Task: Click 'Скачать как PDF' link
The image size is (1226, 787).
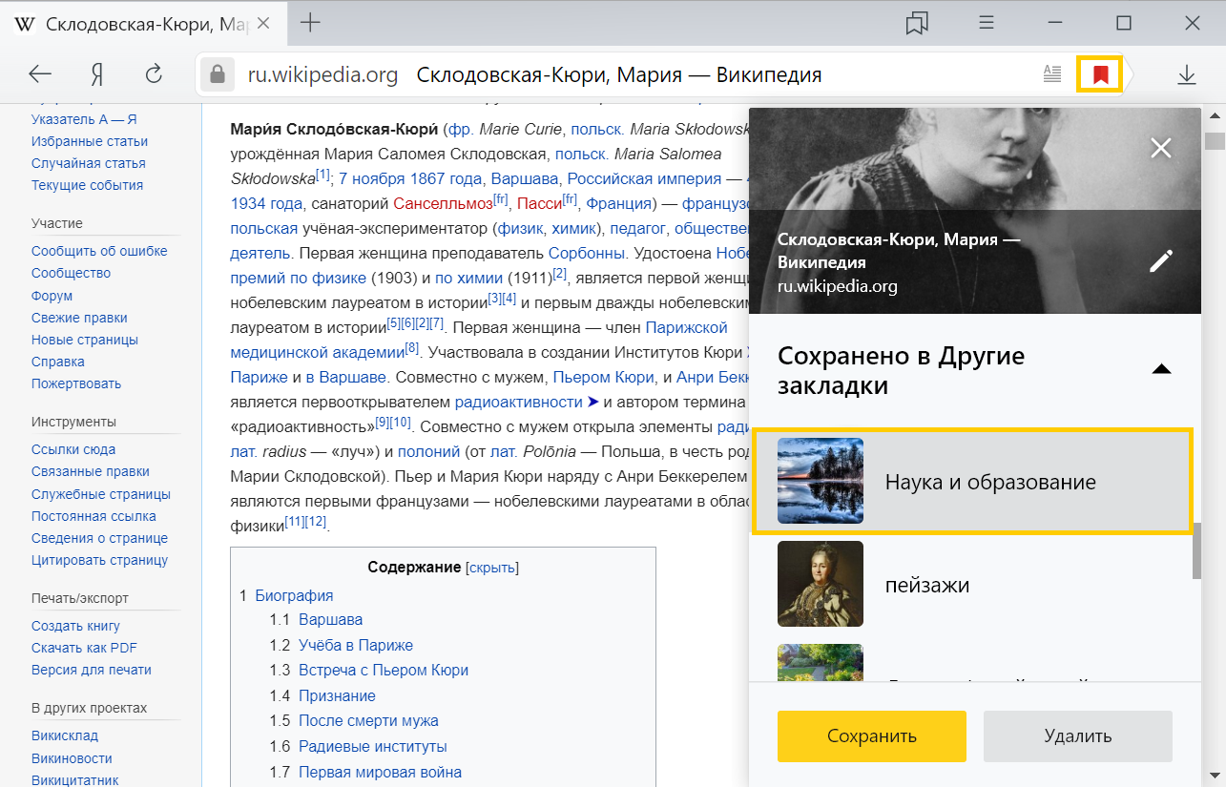Action: click(x=84, y=648)
